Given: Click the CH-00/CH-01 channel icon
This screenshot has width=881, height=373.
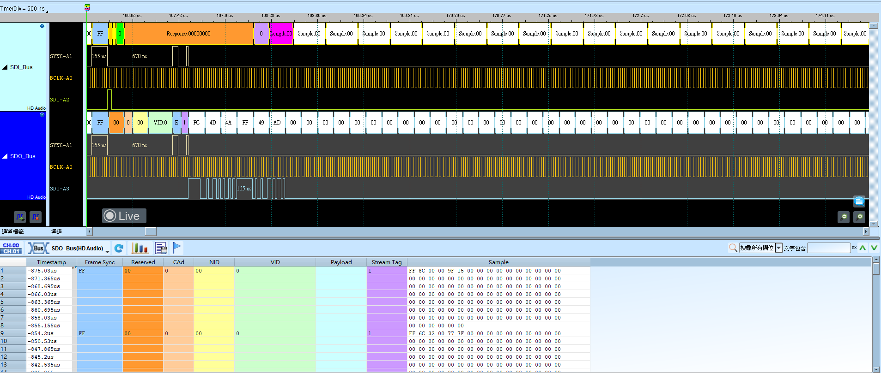Looking at the screenshot, I should click(11, 249).
